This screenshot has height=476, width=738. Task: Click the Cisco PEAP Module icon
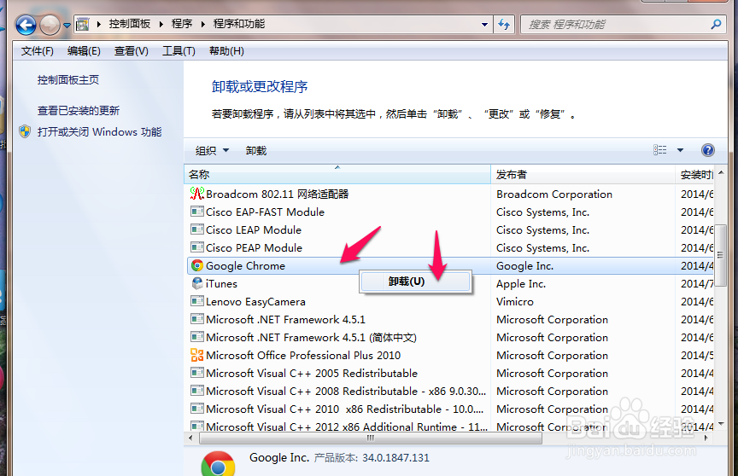click(x=197, y=247)
